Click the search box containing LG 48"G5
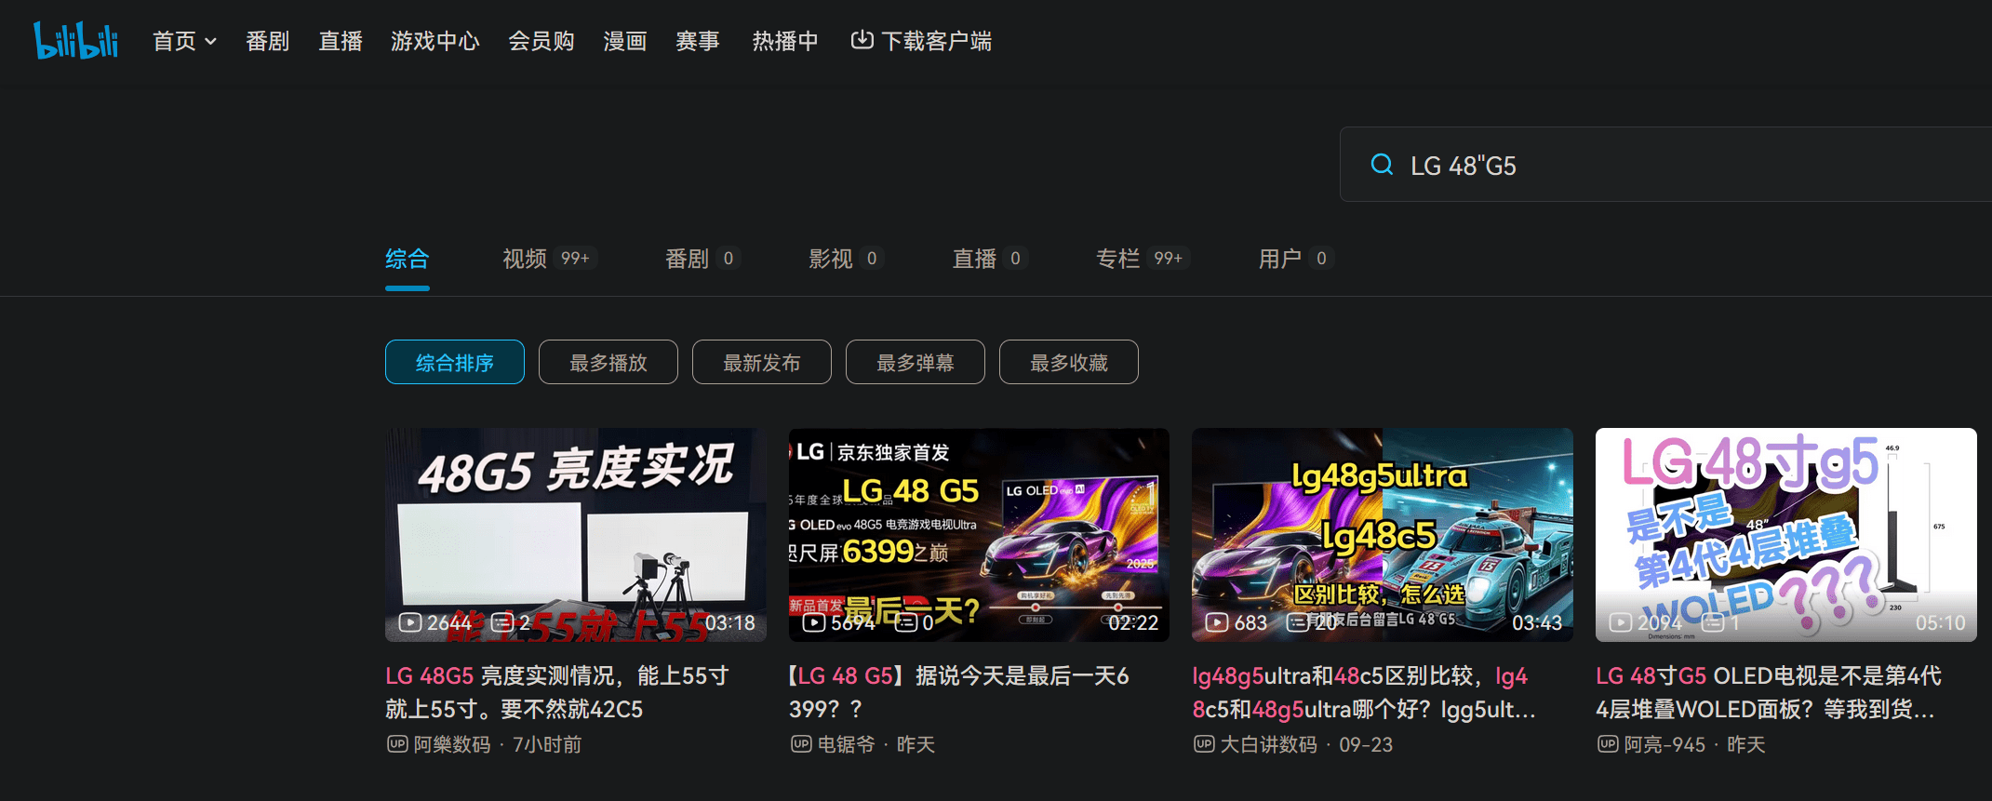 click(x=1665, y=165)
